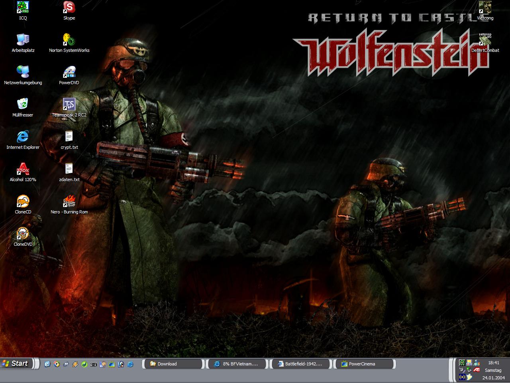This screenshot has height=383, width=510.
Task: Switch to the 8% BFVietnam download window
Action: (236, 364)
